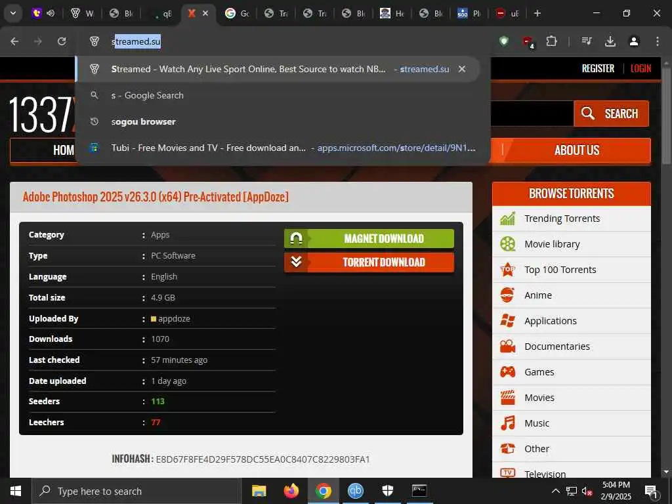This screenshot has height=504, width=672.
Task: Switch to the first tab with speaker icon
Action: tap(43, 13)
